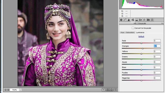Viewport: 165px width, 93px height.
Task: Click the 75.8% zoom level field
Action: (14, 90)
